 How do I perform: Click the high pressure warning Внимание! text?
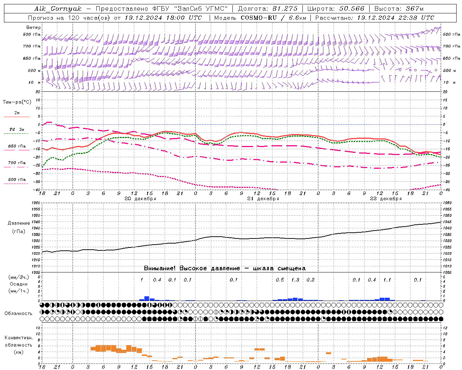pyautogui.click(x=225, y=268)
